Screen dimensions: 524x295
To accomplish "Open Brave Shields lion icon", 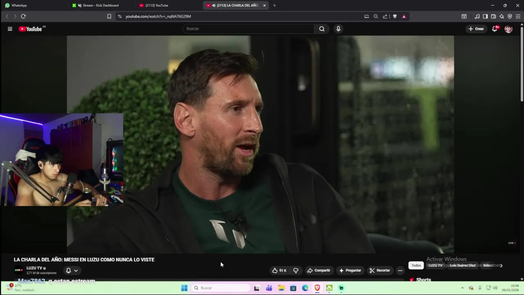I will (x=395, y=16).
